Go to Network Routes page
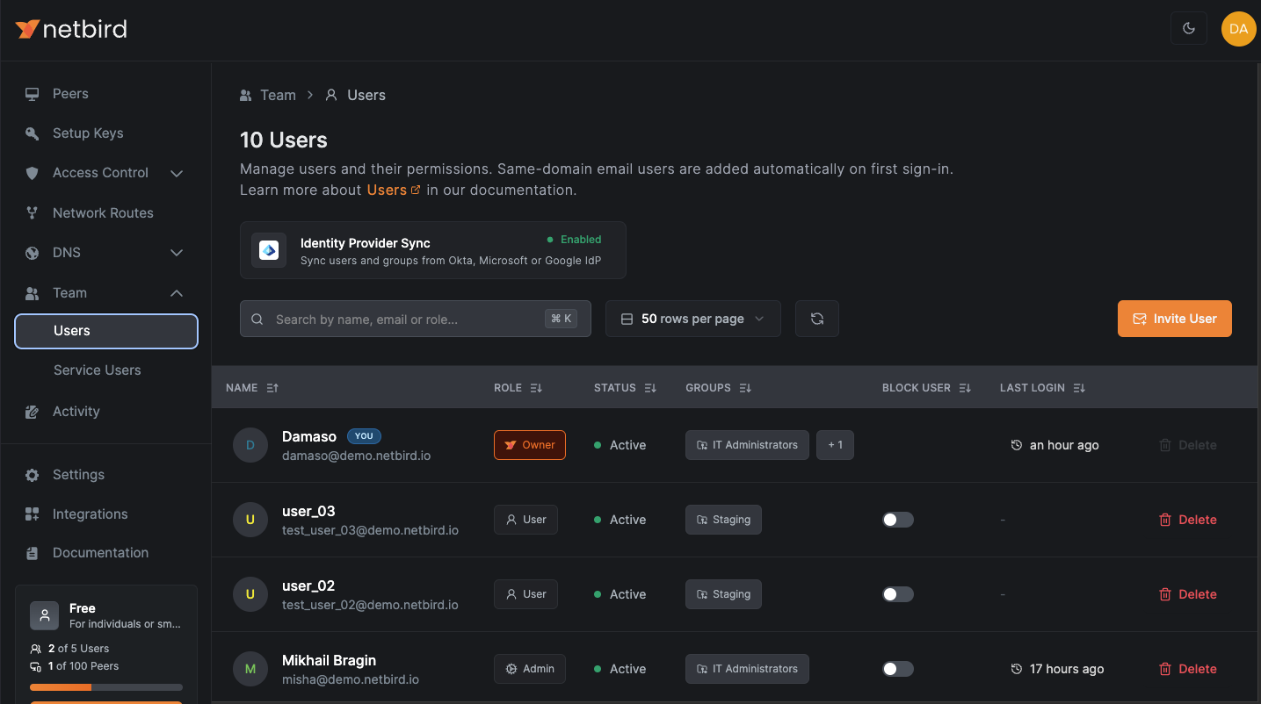Viewport: 1261px width, 704px height. [103, 213]
